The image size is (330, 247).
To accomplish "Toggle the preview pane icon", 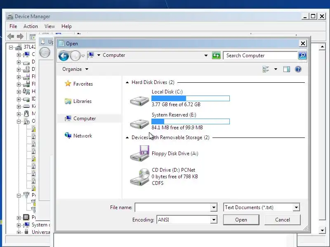I will (286, 69).
